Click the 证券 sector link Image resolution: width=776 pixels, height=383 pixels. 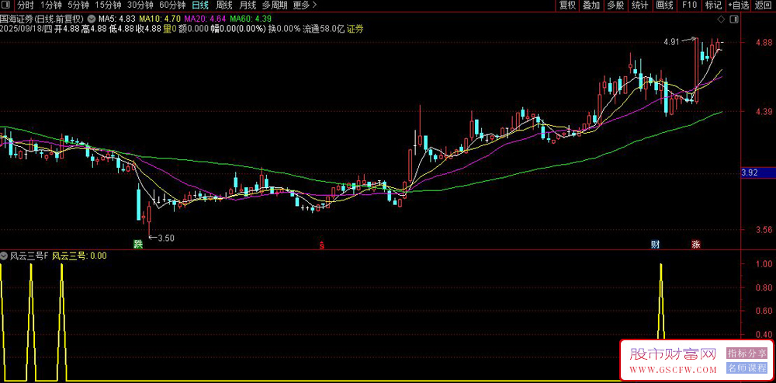(x=355, y=29)
